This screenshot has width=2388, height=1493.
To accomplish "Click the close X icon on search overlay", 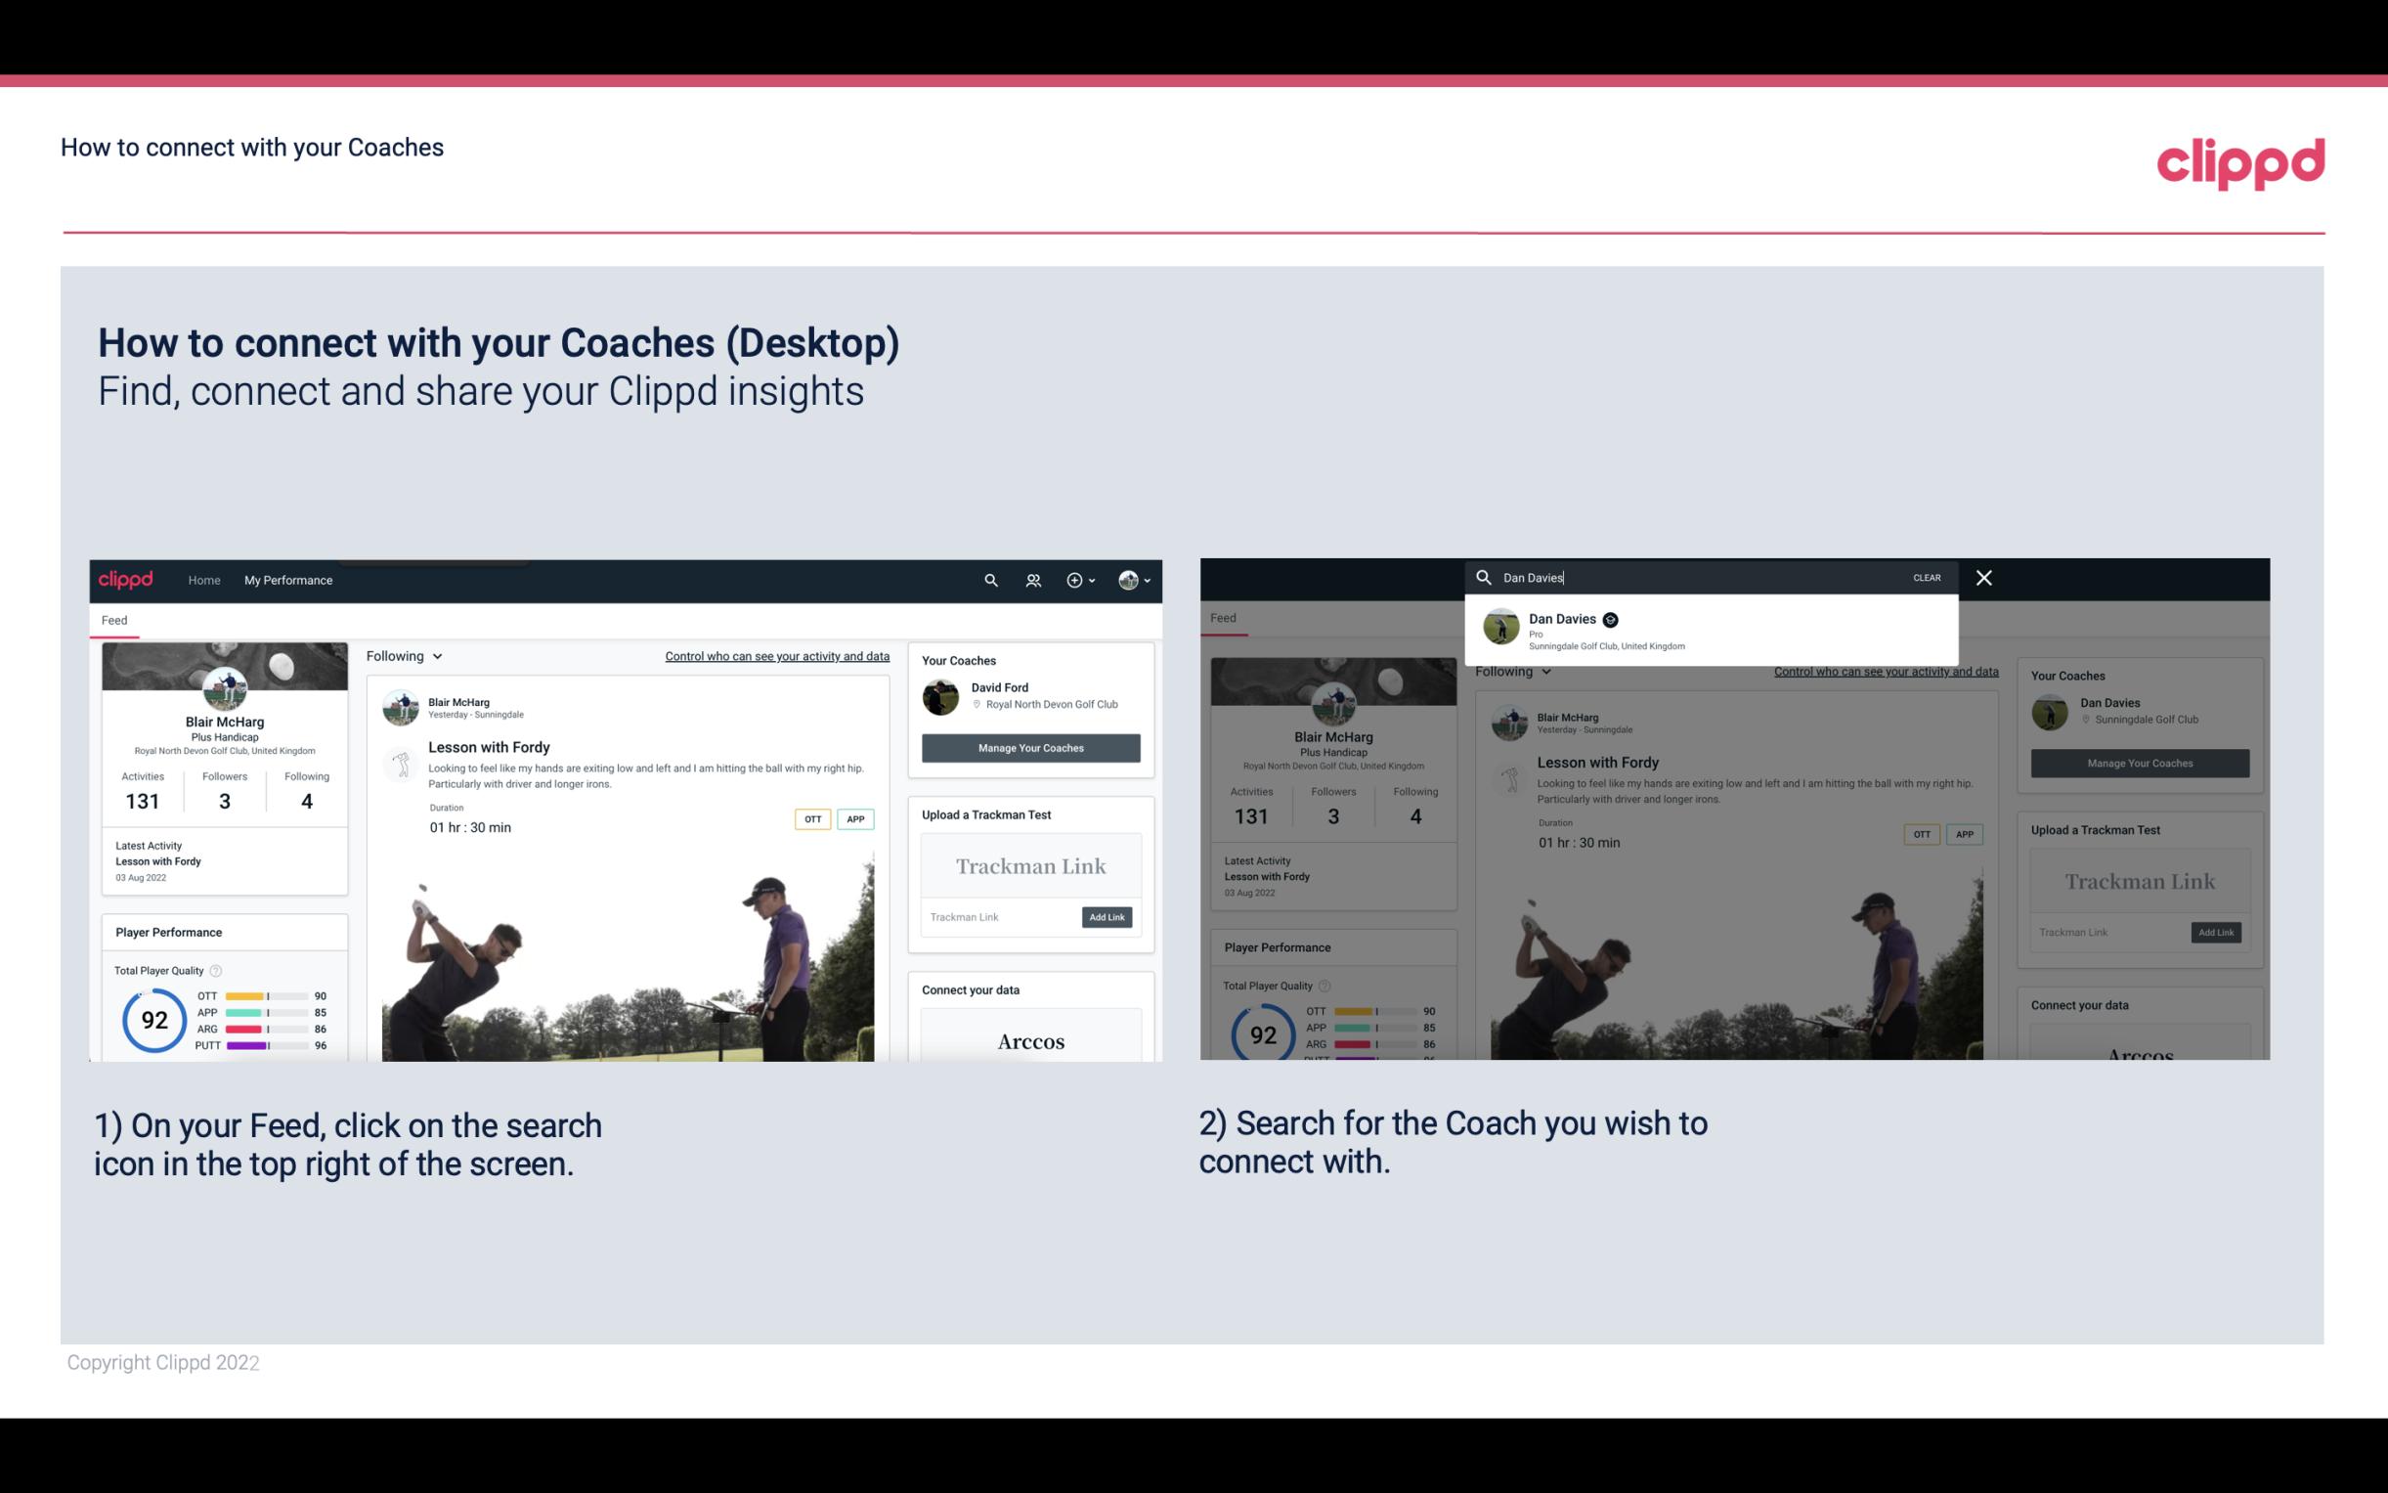I will [1984, 576].
